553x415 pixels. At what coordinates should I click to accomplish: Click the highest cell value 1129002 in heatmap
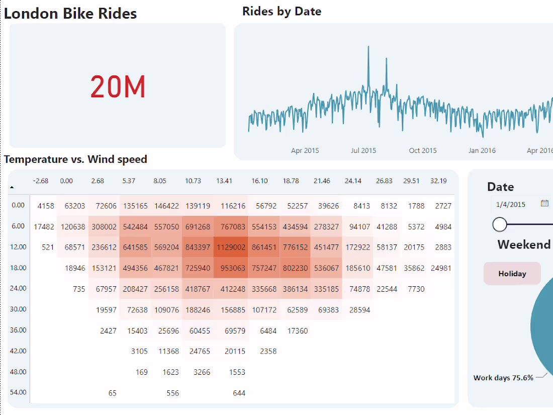[231, 247]
